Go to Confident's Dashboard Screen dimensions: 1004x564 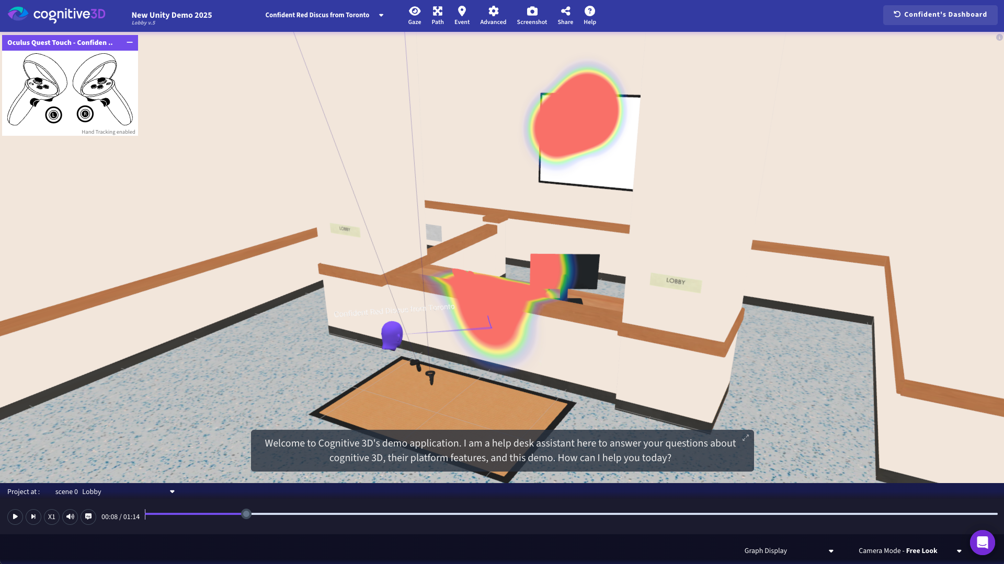(940, 15)
